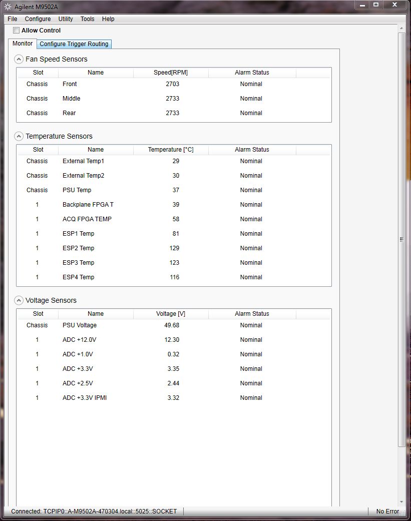Image resolution: width=411 pixels, height=521 pixels.
Task: Open the Help menu
Action: pos(108,19)
